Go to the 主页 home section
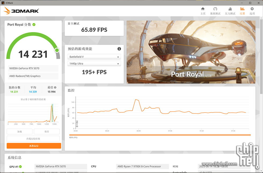263x173 pixels. click(x=203, y=11)
